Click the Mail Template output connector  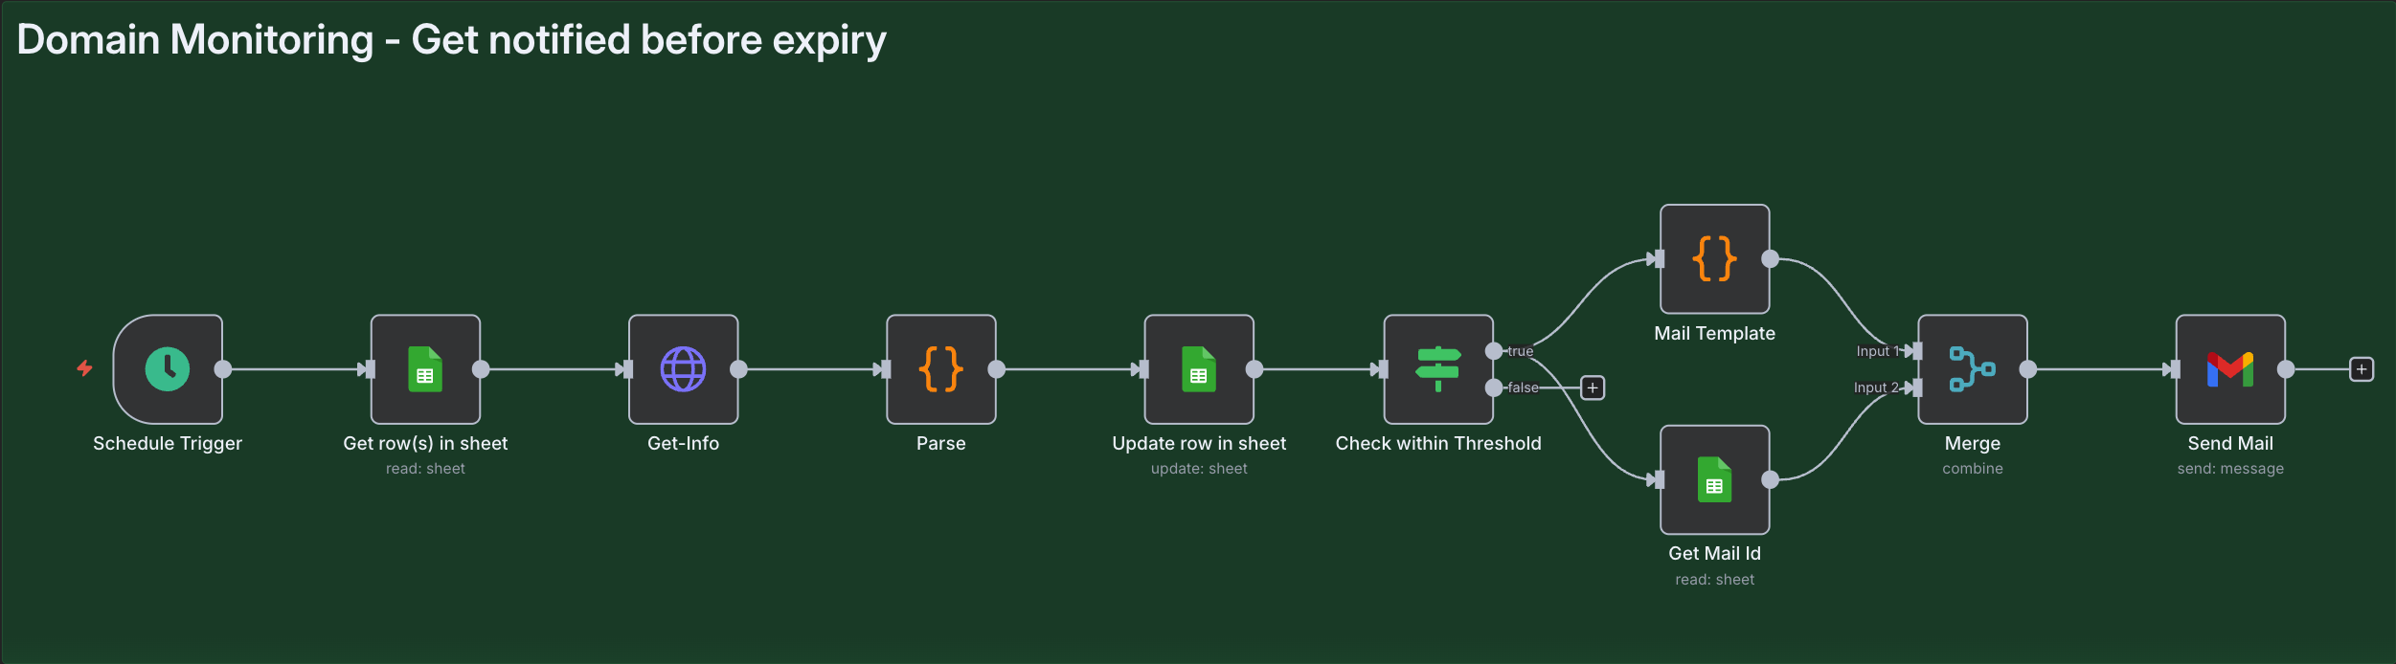click(x=1770, y=259)
